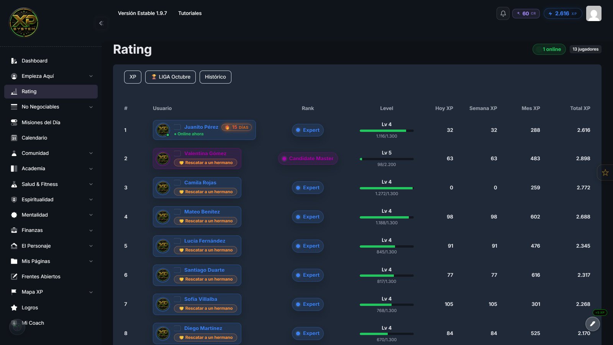This screenshot has width=613, height=345.
Task: Toggle checkbox next to Juanito Pérez
Action: [177, 127]
